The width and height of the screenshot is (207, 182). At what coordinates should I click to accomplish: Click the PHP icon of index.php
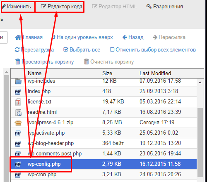point(18,91)
